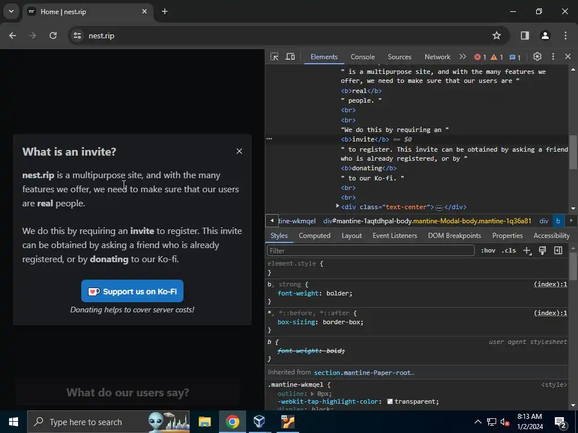578x433 pixels.
Task: Show more DevTools tabs chevron
Action: click(x=463, y=57)
